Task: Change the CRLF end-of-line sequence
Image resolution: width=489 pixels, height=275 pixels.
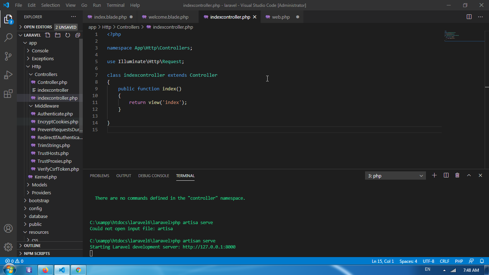Action: [x=445, y=261]
